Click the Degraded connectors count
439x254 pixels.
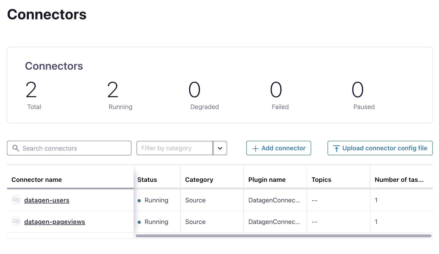coord(195,90)
